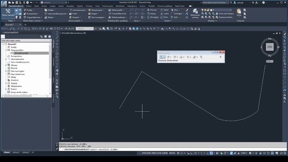The height and width of the screenshot is (162, 288).
Task: Toggle the MODEL space button in status bar
Action: click(172, 153)
